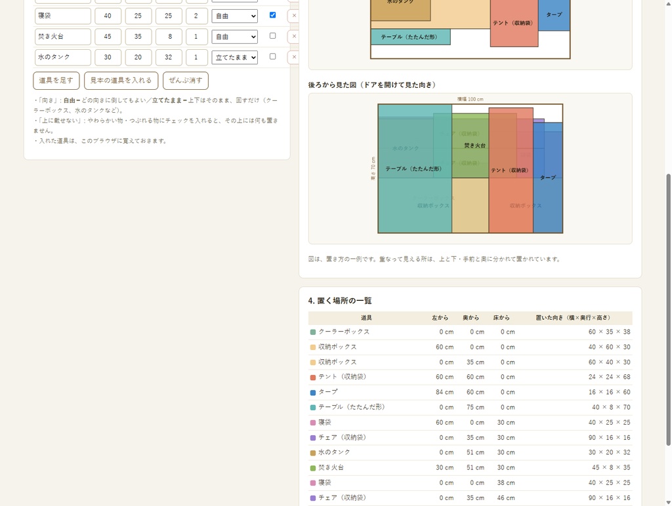Click the 後ろから見た図 section heading
The width and height of the screenshot is (672, 506).
tap(373, 85)
